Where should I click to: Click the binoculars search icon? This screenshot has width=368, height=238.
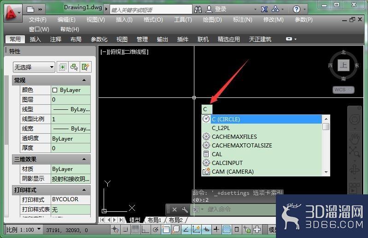(198, 9)
